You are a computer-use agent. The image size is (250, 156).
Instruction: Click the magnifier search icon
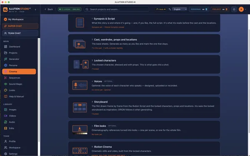coord(87,10)
